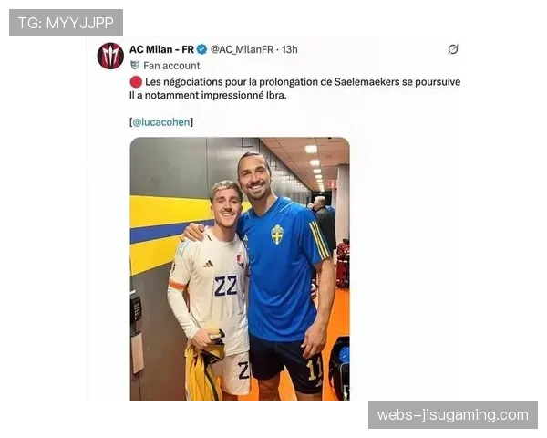Click the 13h tweet timestamp

[290, 49]
